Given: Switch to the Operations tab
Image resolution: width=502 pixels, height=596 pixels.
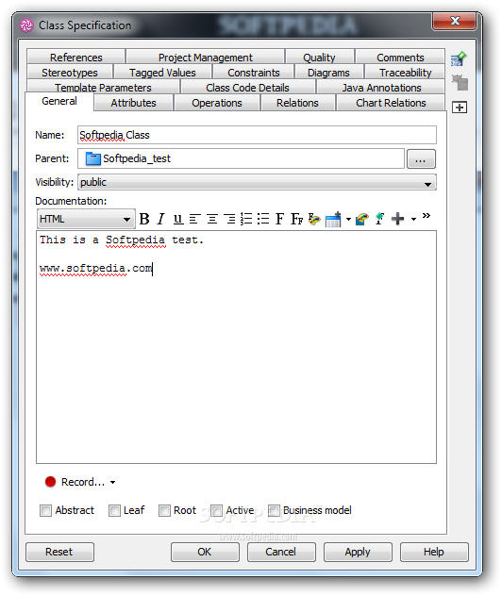Looking at the screenshot, I should [x=217, y=103].
